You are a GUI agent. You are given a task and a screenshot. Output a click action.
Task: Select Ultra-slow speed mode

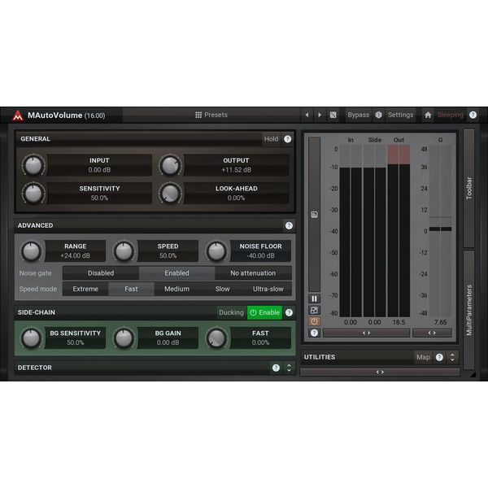pos(268,289)
